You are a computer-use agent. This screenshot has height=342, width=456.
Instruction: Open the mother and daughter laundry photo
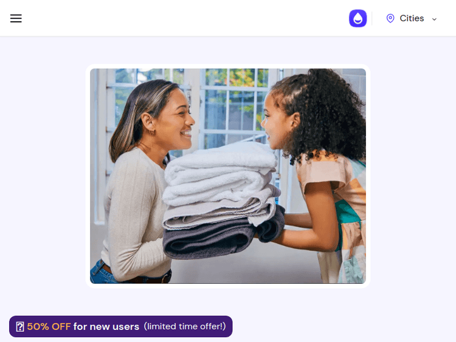[228, 176]
